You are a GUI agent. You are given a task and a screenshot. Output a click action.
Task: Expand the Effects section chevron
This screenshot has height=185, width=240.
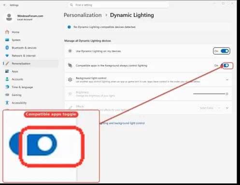coord(227,108)
